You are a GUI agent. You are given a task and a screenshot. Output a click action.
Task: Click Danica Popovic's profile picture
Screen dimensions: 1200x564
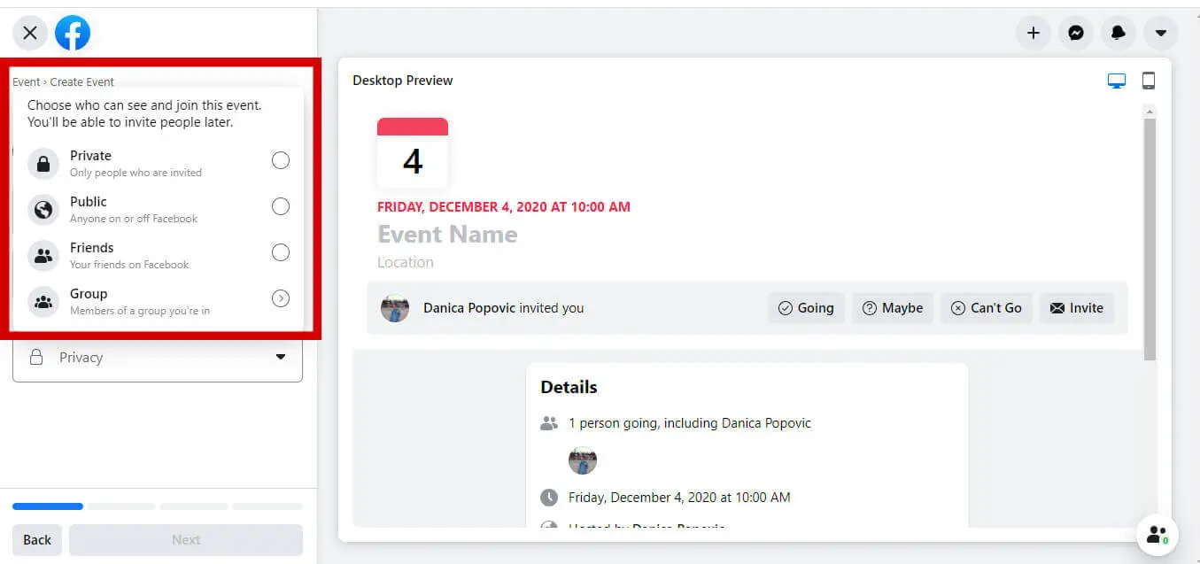(x=395, y=307)
